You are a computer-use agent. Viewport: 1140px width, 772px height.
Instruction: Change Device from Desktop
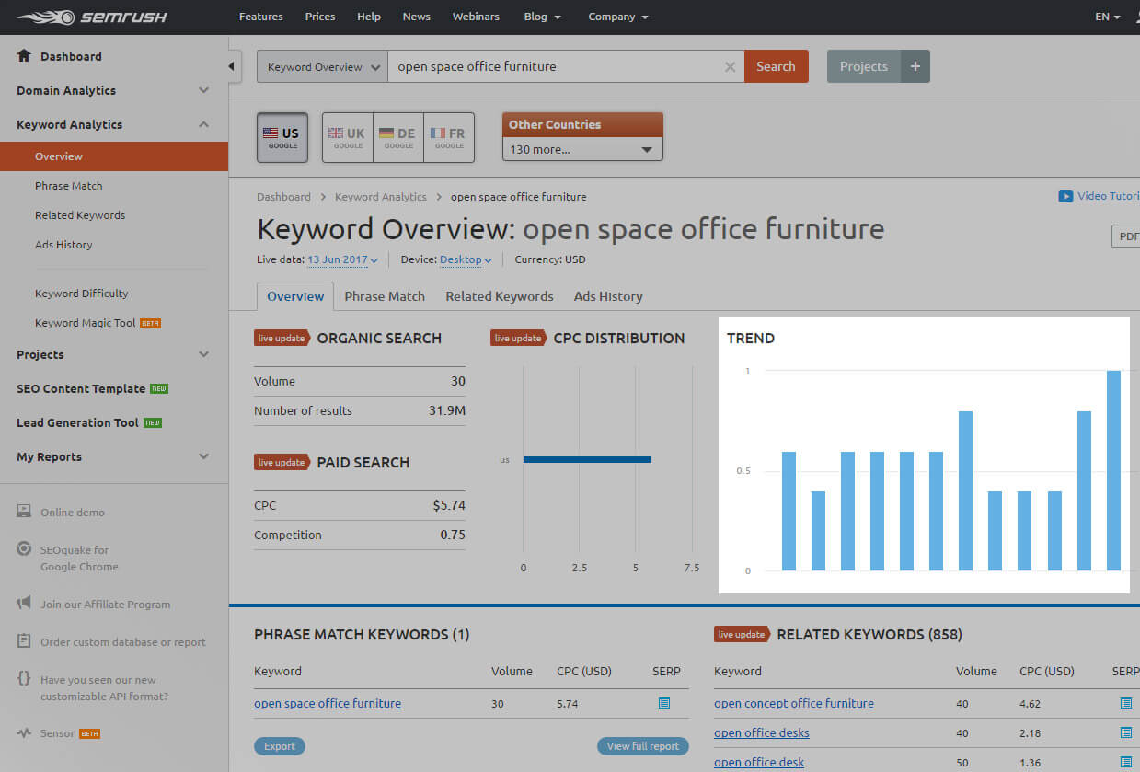[x=466, y=259]
